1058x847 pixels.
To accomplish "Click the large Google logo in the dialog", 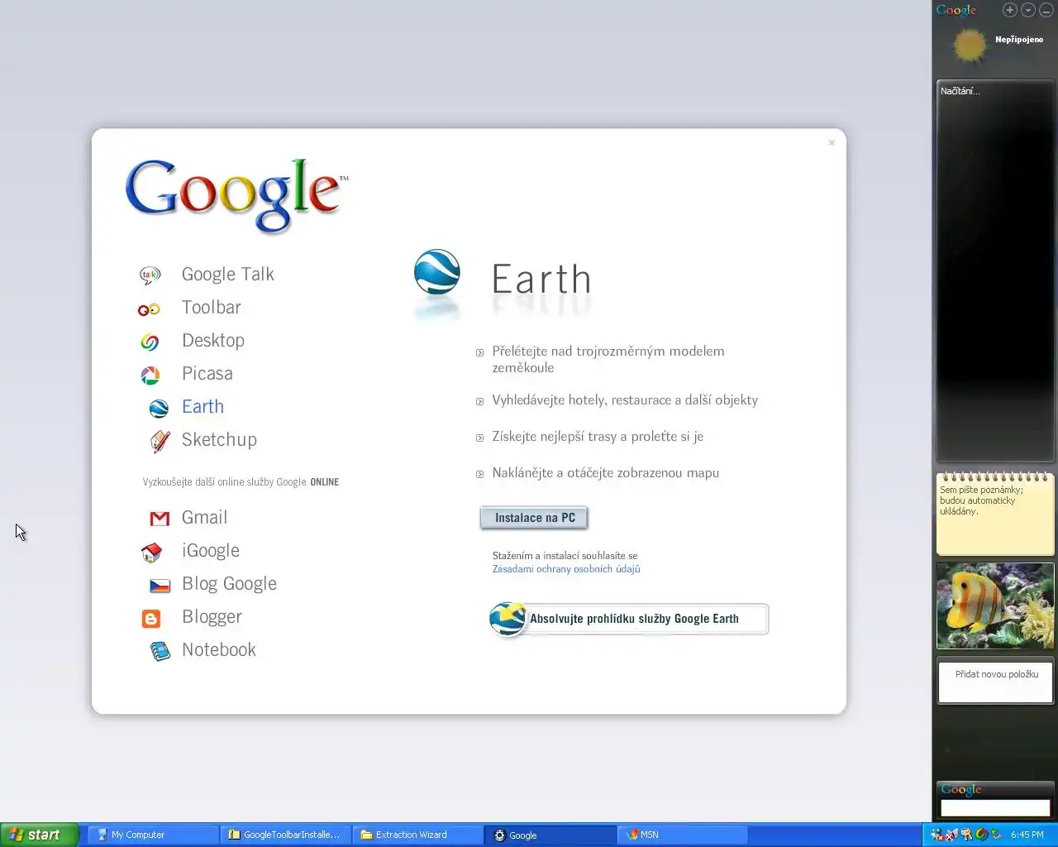I will [236, 195].
